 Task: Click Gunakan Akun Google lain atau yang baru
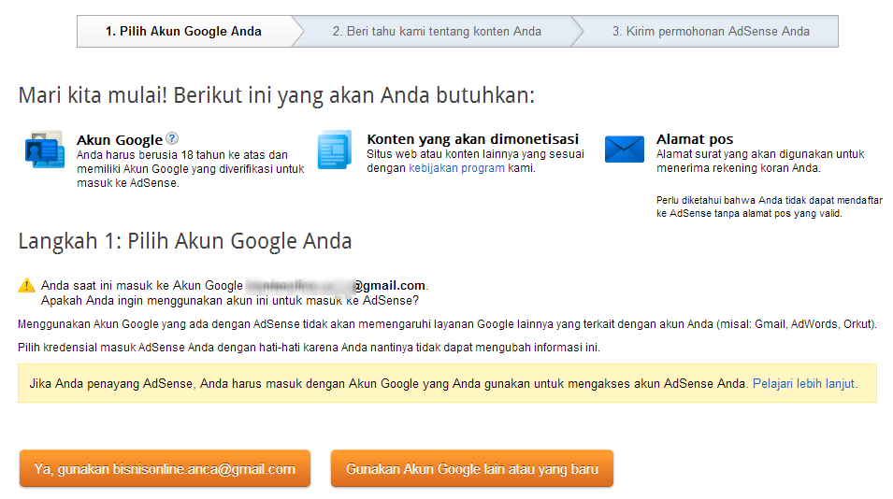click(x=472, y=469)
